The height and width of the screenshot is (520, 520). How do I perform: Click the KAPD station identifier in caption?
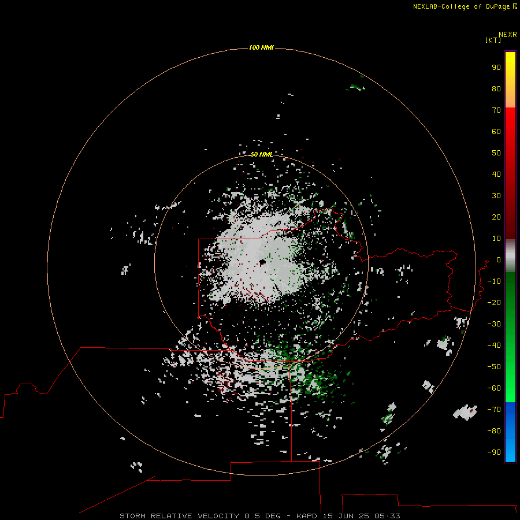point(307,516)
